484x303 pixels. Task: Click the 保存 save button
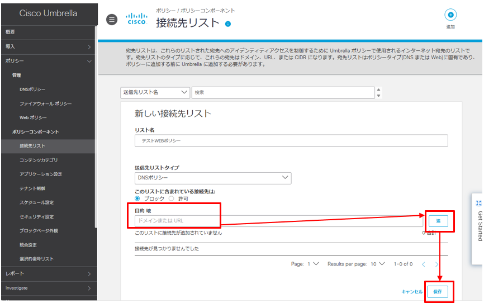click(x=438, y=292)
